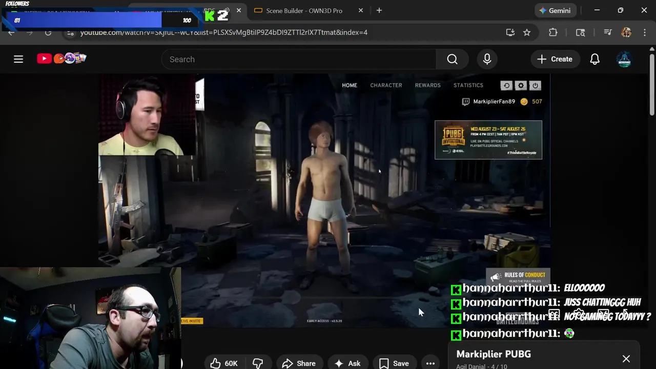The height and width of the screenshot is (369, 656).
Task: Click PUBG refresh arrow icon
Action: [506, 86]
